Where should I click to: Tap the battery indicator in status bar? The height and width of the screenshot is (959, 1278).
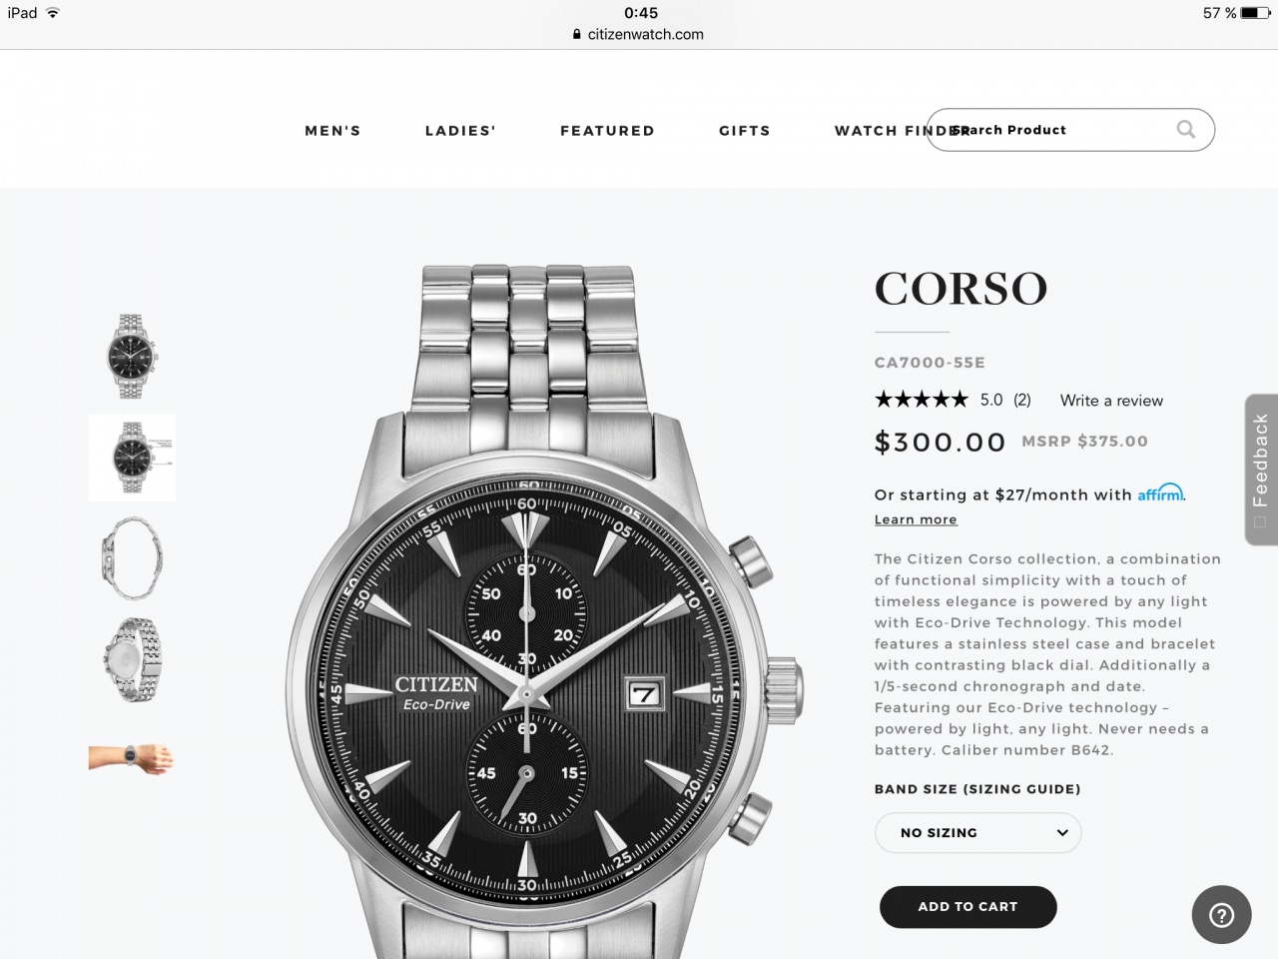pos(1255,13)
